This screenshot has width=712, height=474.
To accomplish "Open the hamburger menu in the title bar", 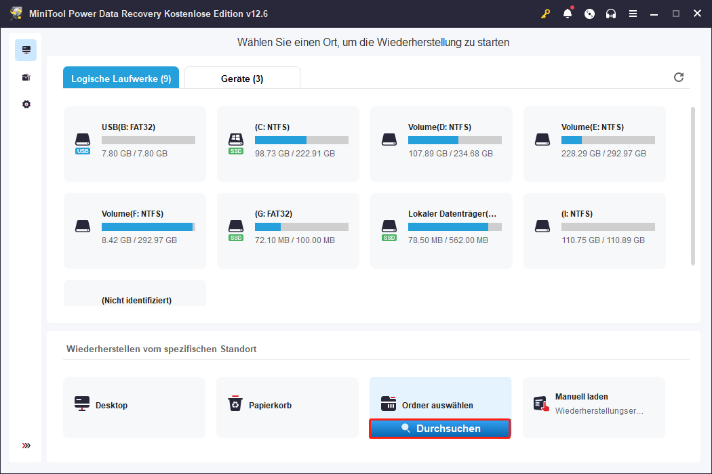I will click(x=633, y=14).
